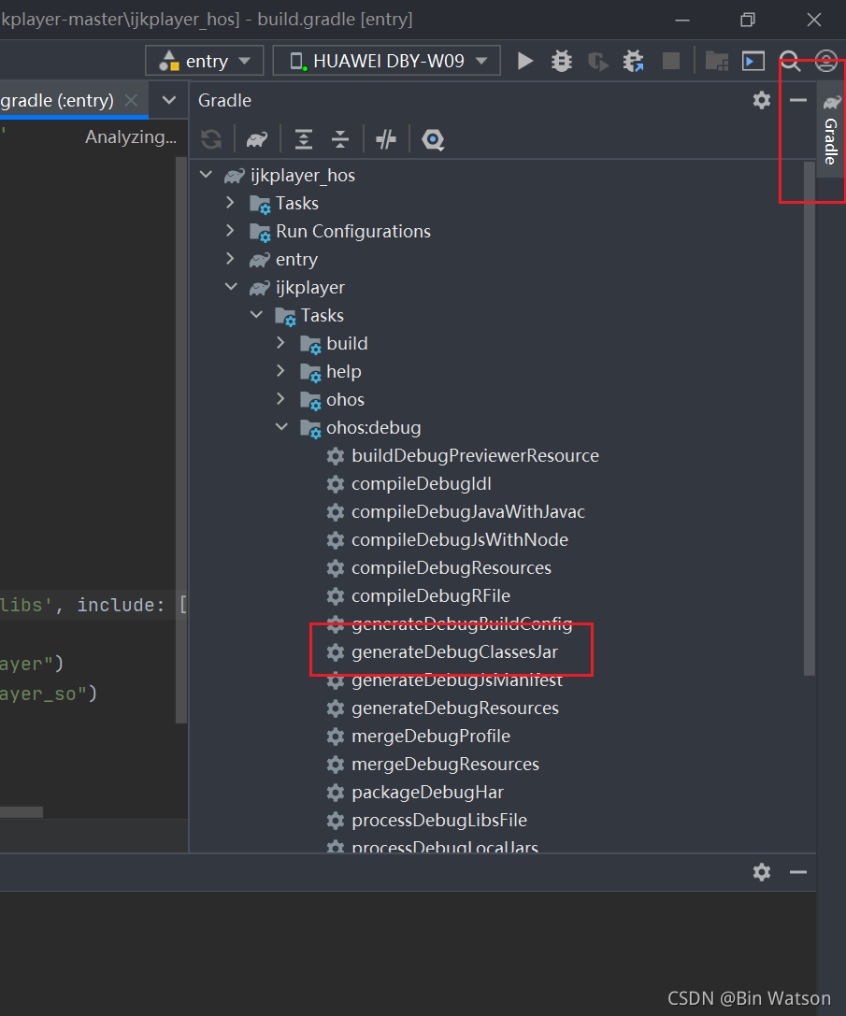Click the run with coverage icon

coord(597,62)
